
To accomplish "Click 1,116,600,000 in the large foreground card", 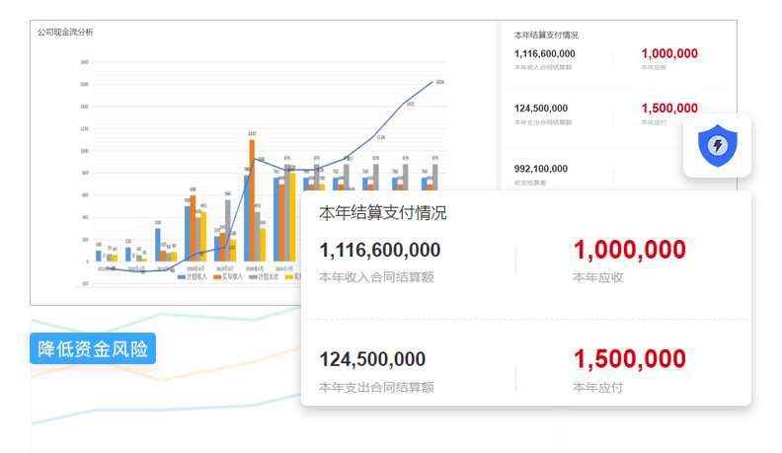I will click(x=379, y=251).
